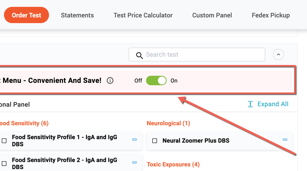Expand the Toxic Exposures (4) category

(173, 164)
